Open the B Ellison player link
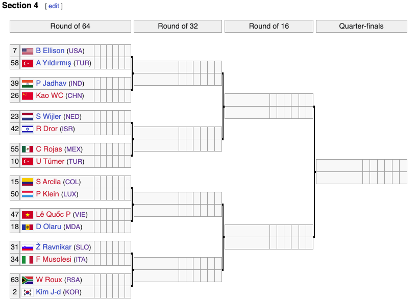418x301 pixels. click(50, 51)
